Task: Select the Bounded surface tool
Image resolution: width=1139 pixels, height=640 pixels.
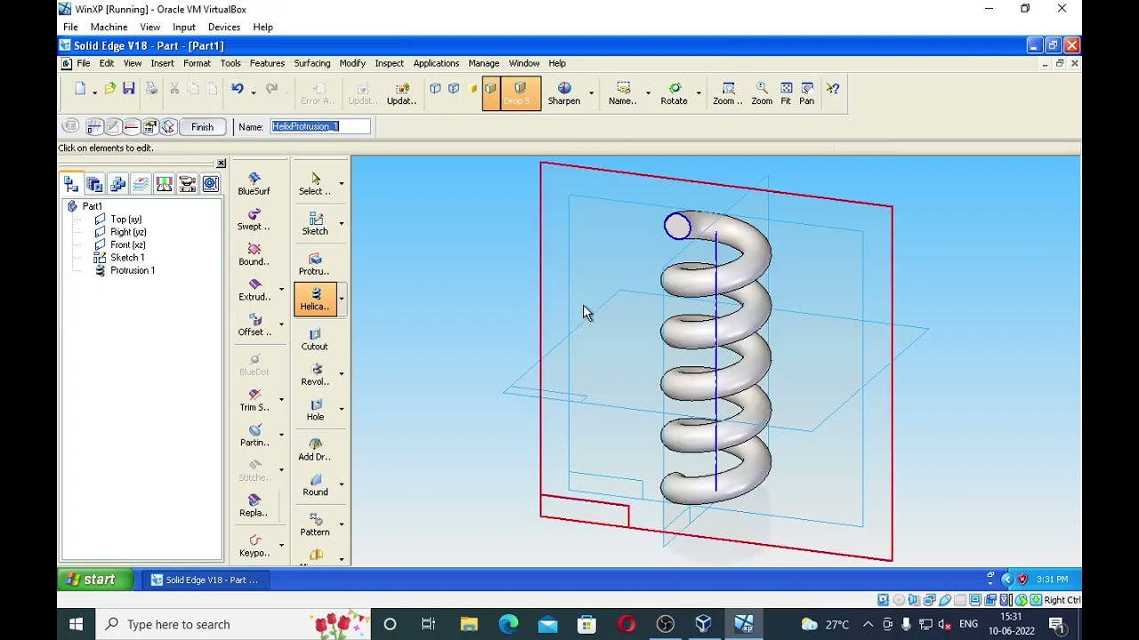Action: 254,255
